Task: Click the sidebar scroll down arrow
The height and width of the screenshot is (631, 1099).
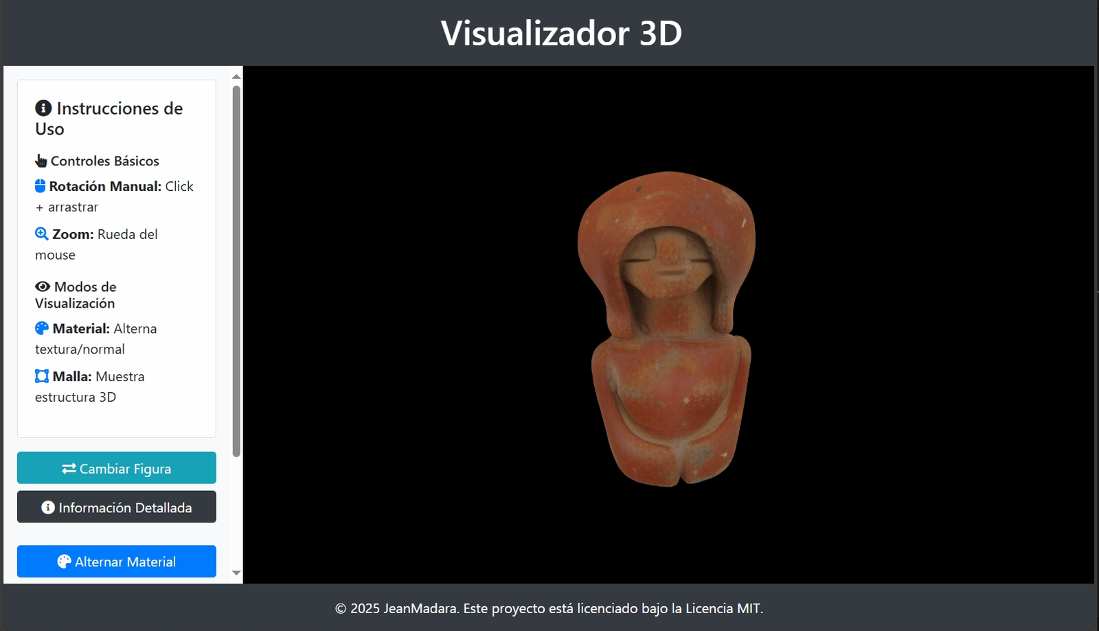Action: [x=236, y=573]
